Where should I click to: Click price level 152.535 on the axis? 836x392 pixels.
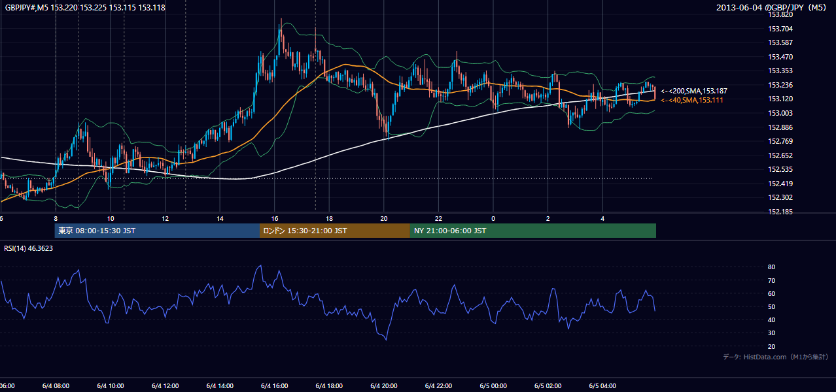pyautogui.click(x=780, y=169)
